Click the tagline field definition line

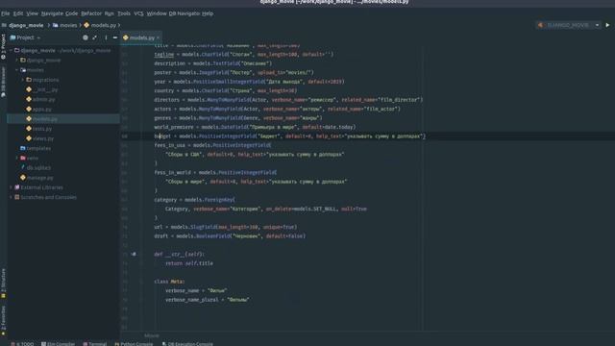pos(243,55)
